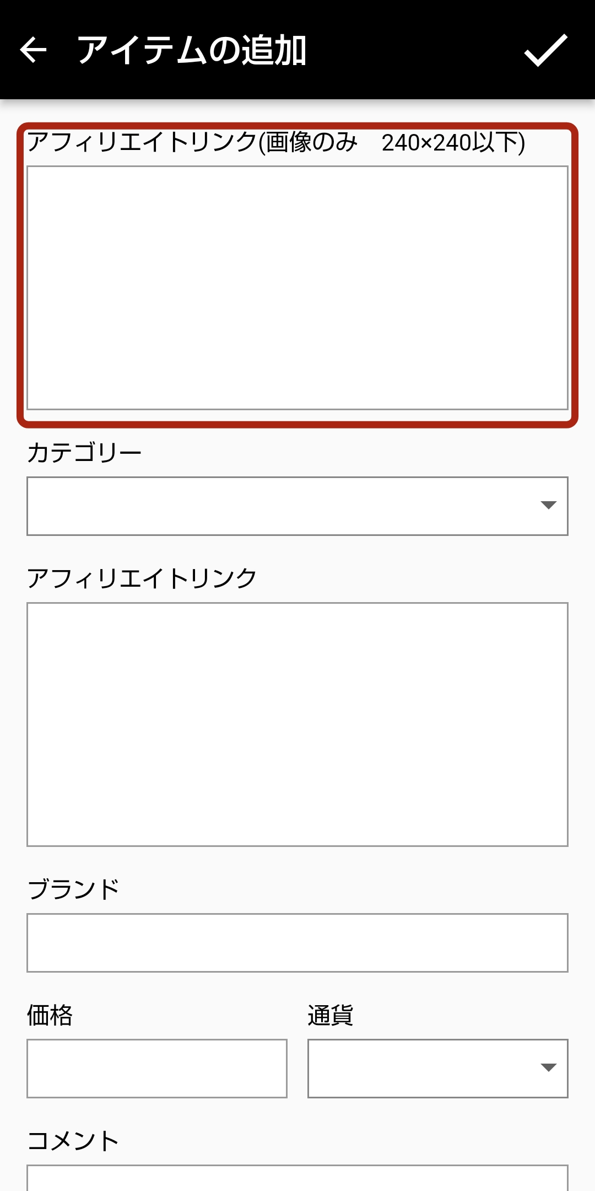Select the 価格 input field
Viewport: 595px width, 1191px height.
(157, 1069)
